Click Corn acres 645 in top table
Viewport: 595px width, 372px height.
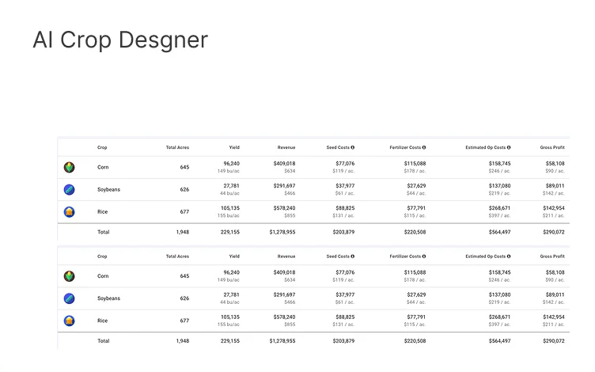184,167
